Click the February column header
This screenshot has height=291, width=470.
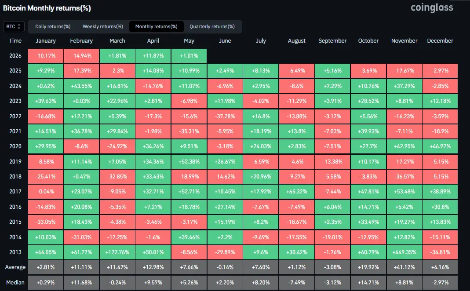point(81,41)
